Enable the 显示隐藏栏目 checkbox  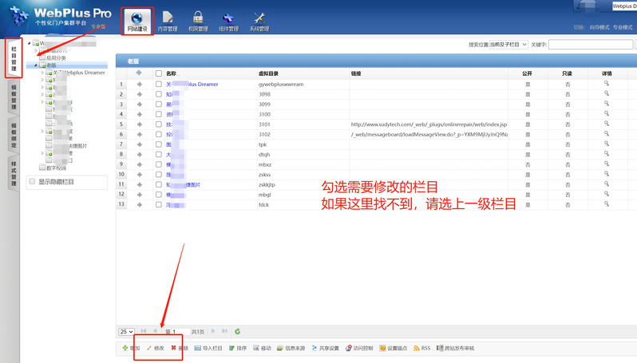32,182
